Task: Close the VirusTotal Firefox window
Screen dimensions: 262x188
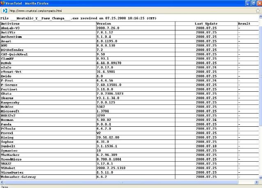Action: click(x=259, y=3)
